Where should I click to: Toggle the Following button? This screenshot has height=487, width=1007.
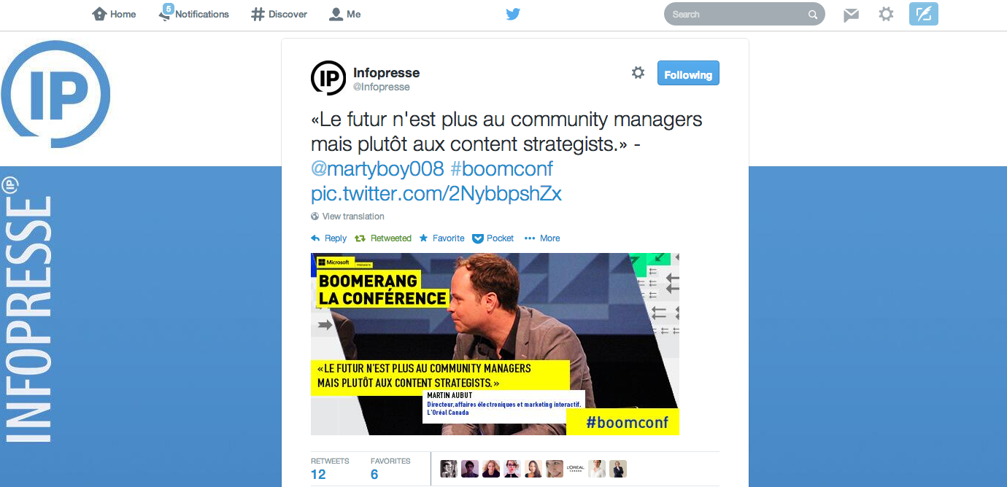point(688,73)
